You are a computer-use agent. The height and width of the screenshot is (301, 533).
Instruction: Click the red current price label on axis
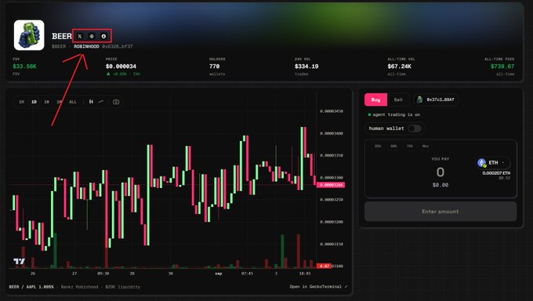tap(331, 185)
